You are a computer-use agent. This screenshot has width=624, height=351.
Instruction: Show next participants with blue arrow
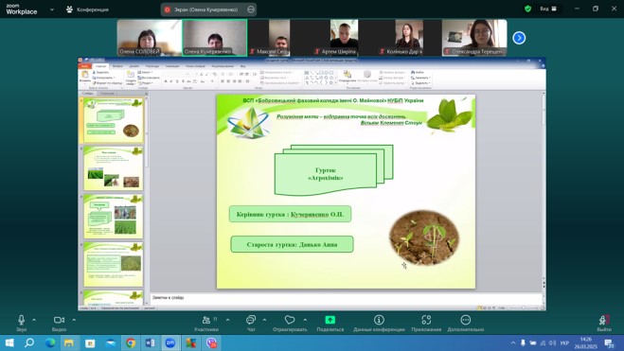pos(519,38)
